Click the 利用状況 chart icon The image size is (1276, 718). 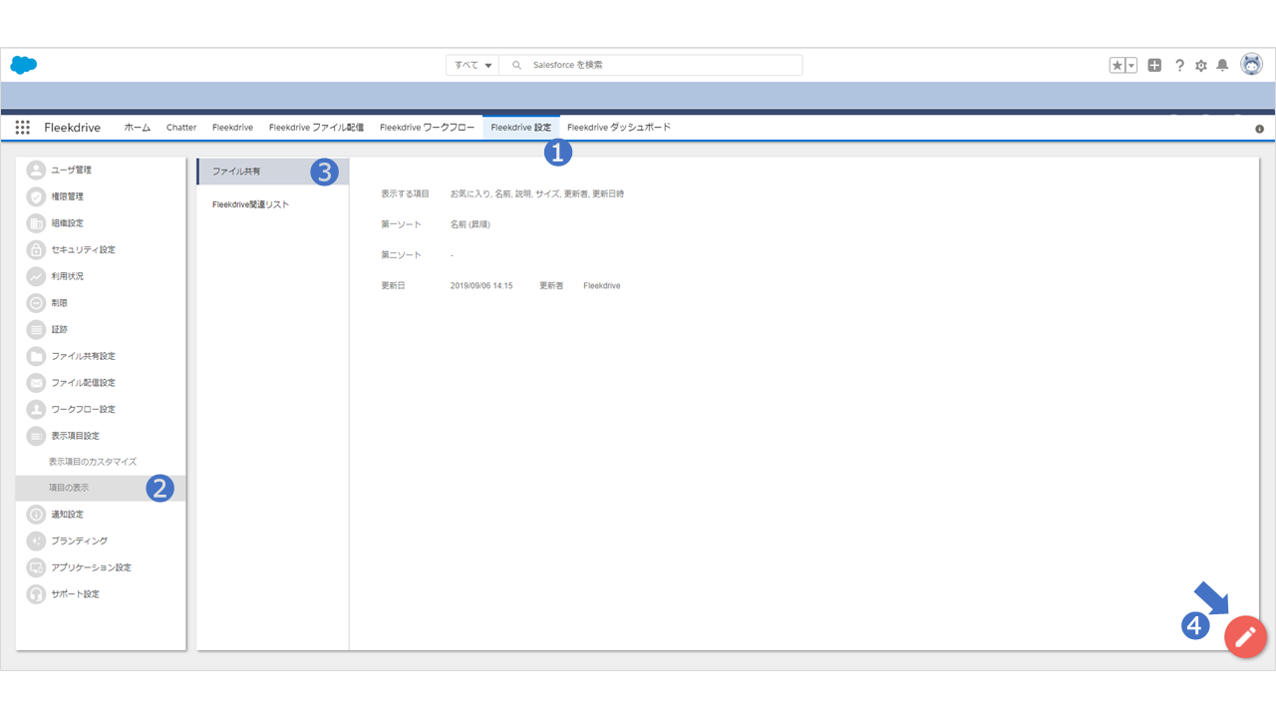click(x=36, y=276)
